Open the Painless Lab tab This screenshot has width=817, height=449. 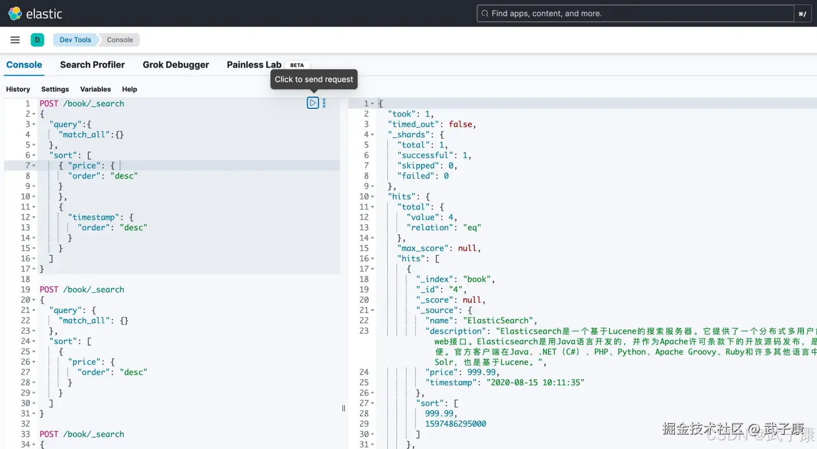254,65
